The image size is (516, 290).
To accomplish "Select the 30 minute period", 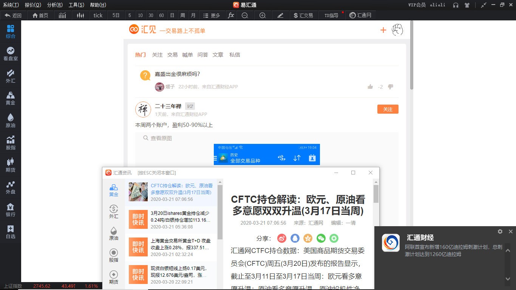I will [151, 15].
